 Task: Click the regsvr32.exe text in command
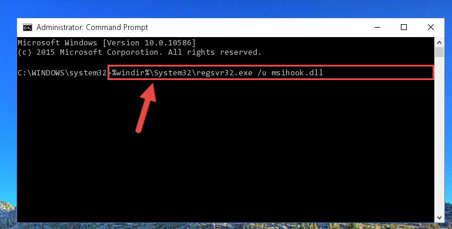tap(225, 73)
